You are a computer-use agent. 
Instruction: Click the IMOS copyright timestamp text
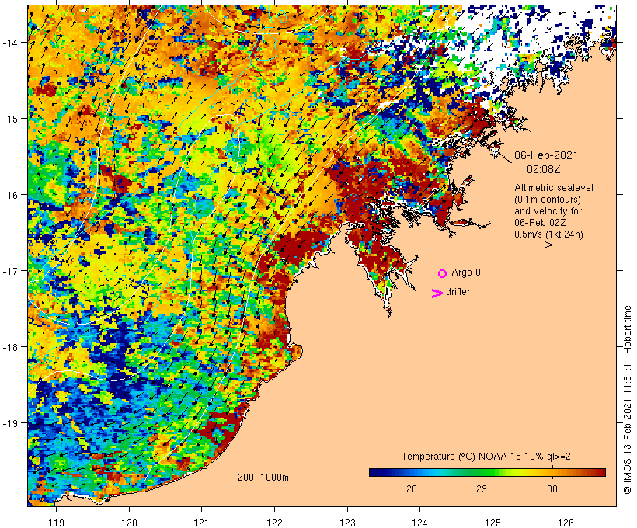click(x=627, y=400)
